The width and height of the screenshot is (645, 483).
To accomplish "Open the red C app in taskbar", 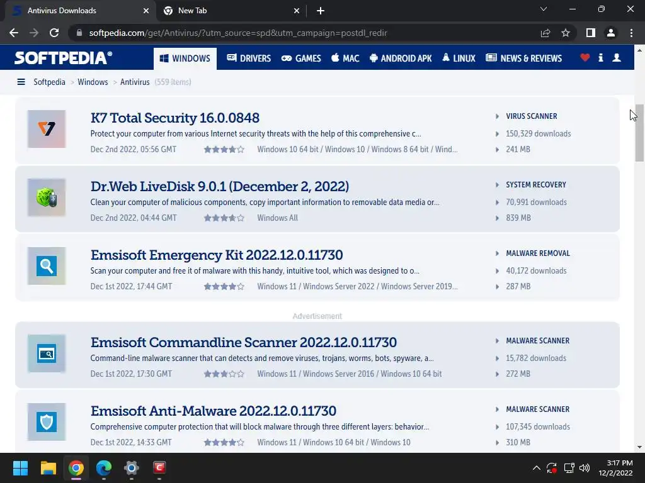I will click(159, 468).
